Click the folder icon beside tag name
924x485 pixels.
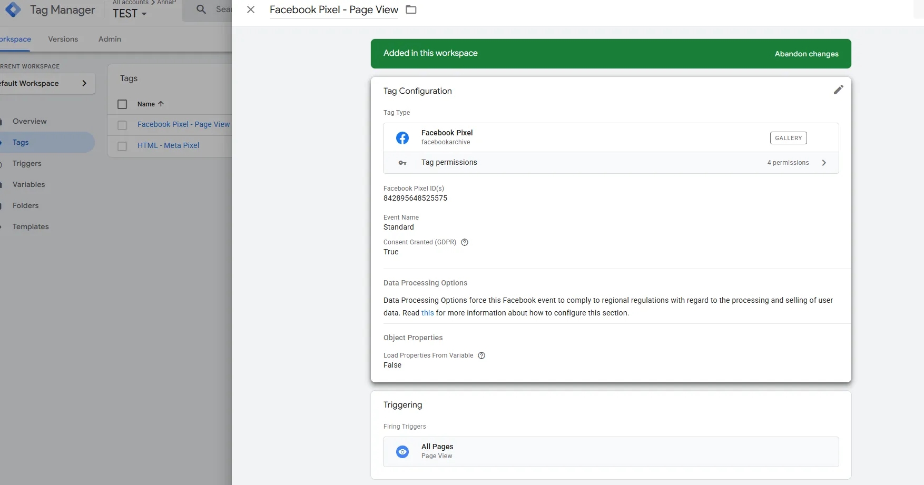coord(411,9)
